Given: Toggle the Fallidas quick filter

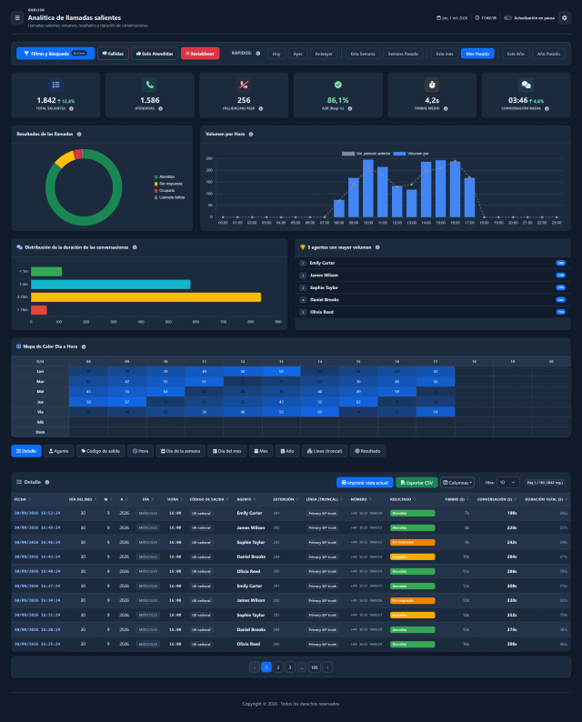Looking at the screenshot, I should point(114,54).
